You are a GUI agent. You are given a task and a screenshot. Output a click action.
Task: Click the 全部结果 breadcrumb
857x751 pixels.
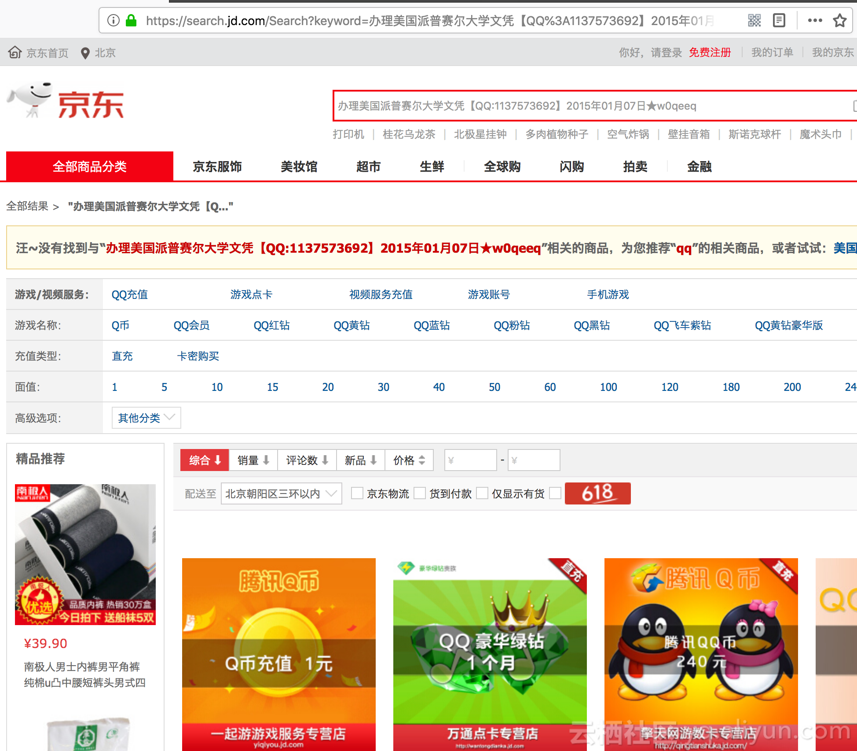(x=27, y=206)
